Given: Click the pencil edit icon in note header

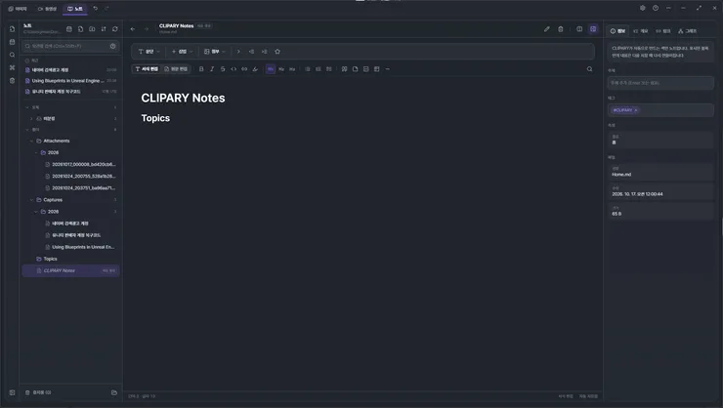Looking at the screenshot, I should (547, 29).
